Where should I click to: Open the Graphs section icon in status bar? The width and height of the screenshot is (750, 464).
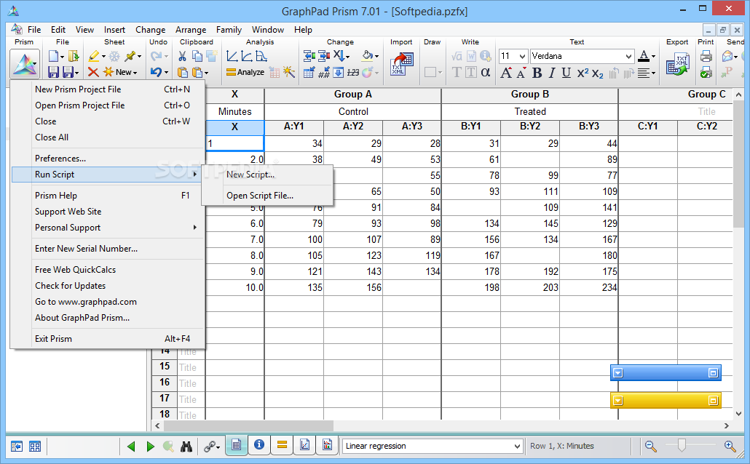[x=304, y=445]
